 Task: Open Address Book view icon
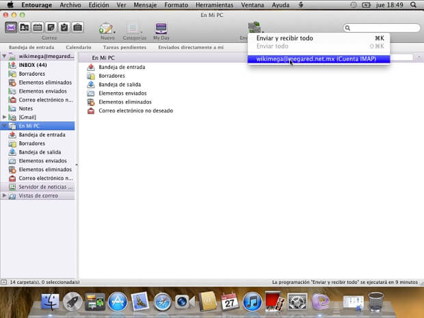25,27
